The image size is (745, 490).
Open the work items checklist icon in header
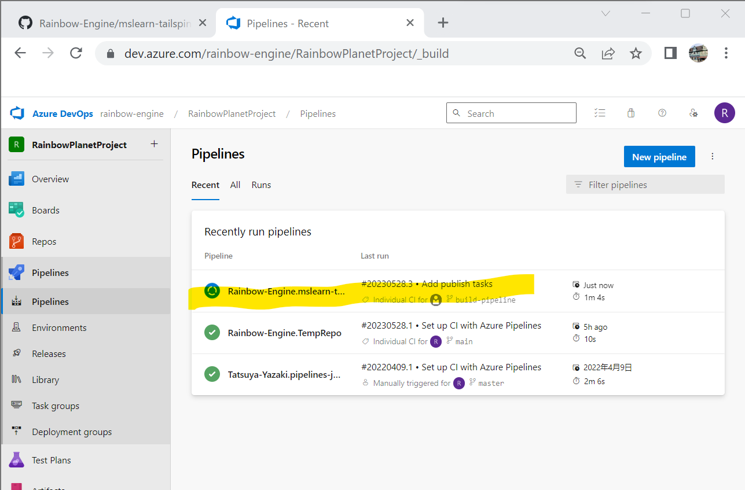coord(600,113)
